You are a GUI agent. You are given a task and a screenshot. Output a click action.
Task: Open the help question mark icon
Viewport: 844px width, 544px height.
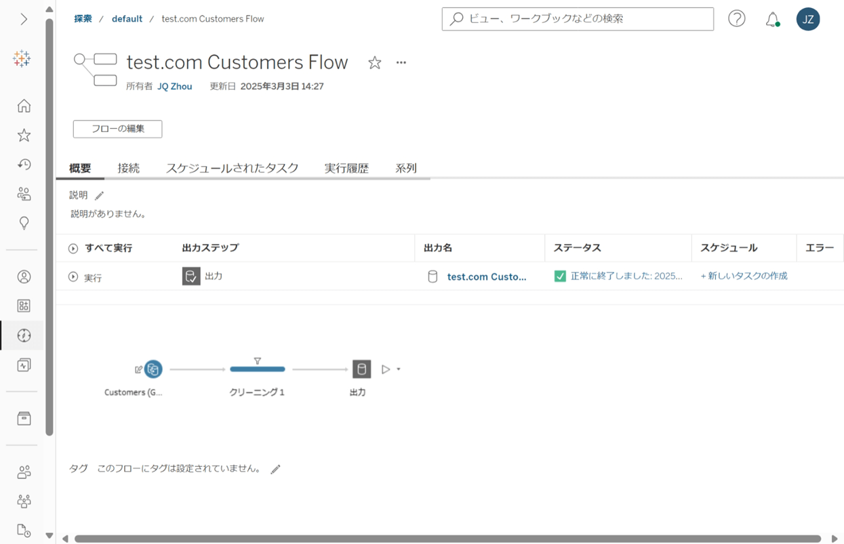coord(736,19)
